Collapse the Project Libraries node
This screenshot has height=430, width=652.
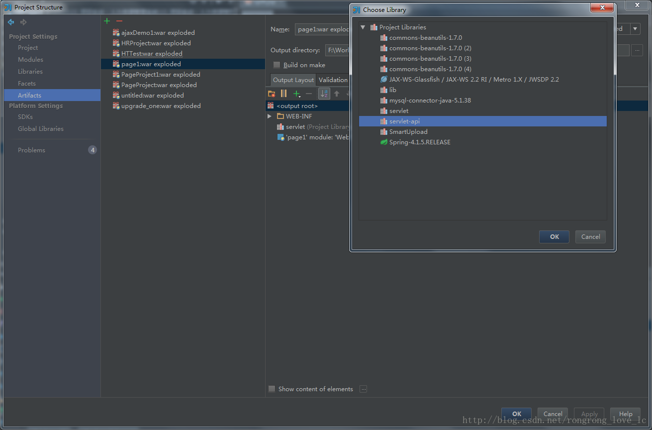pos(363,27)
